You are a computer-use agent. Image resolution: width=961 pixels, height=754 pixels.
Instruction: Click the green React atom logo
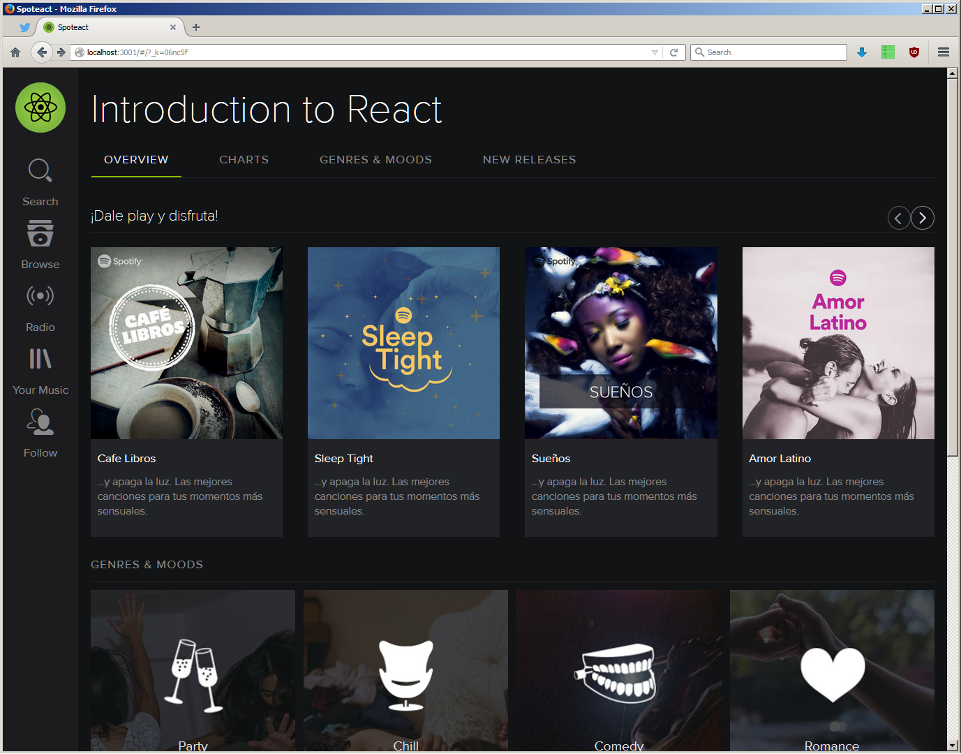[40, 108]
